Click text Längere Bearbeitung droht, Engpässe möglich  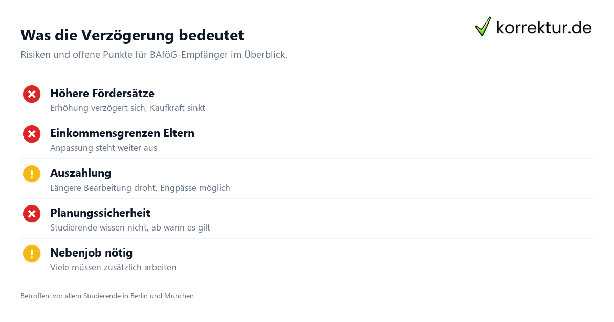click(x=140, y=188)
